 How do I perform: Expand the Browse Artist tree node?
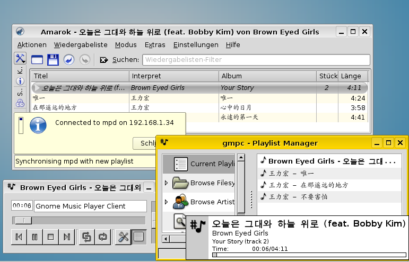click(x=167, y=202)
